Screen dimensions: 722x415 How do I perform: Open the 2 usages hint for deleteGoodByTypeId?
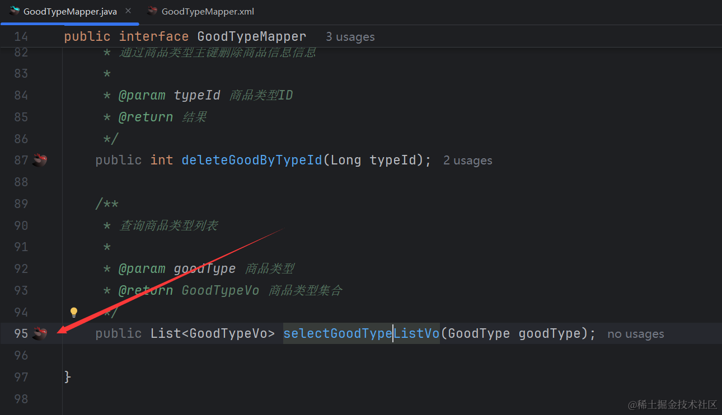pyautogui.click(x=467, y=161)
